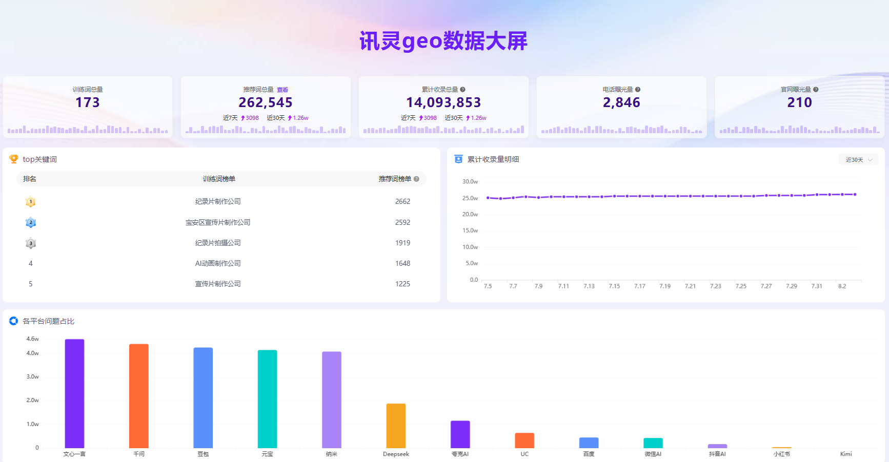
Task: Click the Kimi label on bar chart axis
Action: coord(846,454)
